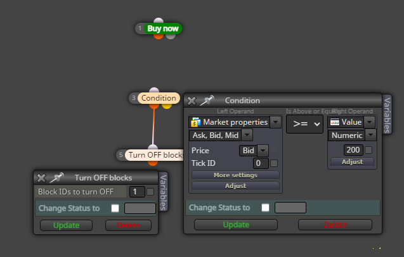Open Value dropdown arrow in right operand
Viewport: 404px width, 257px height.
pyautogui.click(x=369, y=122)
